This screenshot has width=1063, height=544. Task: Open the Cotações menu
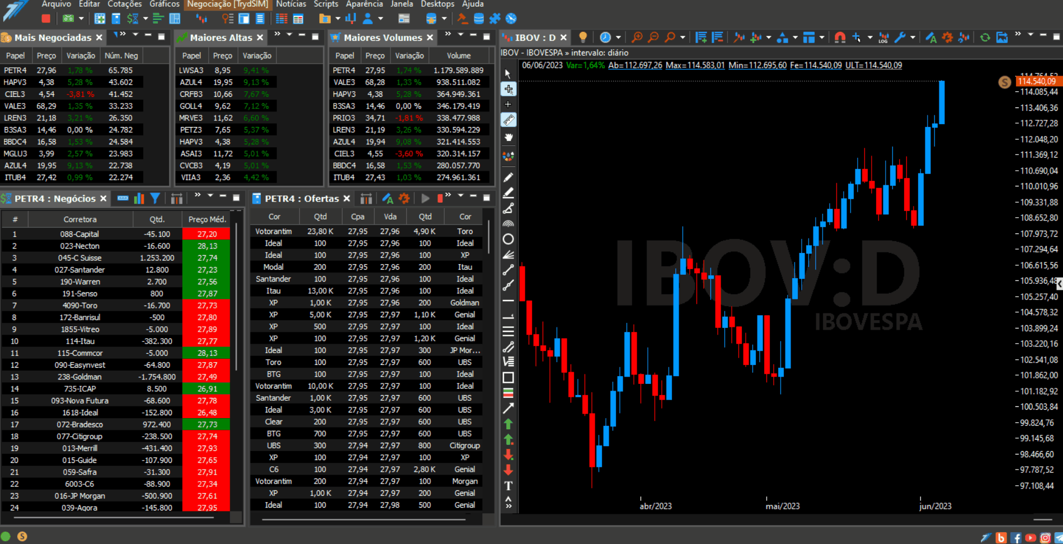[124, 4]
